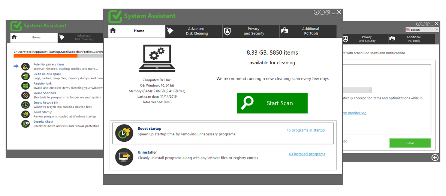Click Potential privacy items icon in left window
Screen dimensions: 446x196
pyautogui.click(x=25, y=67)
